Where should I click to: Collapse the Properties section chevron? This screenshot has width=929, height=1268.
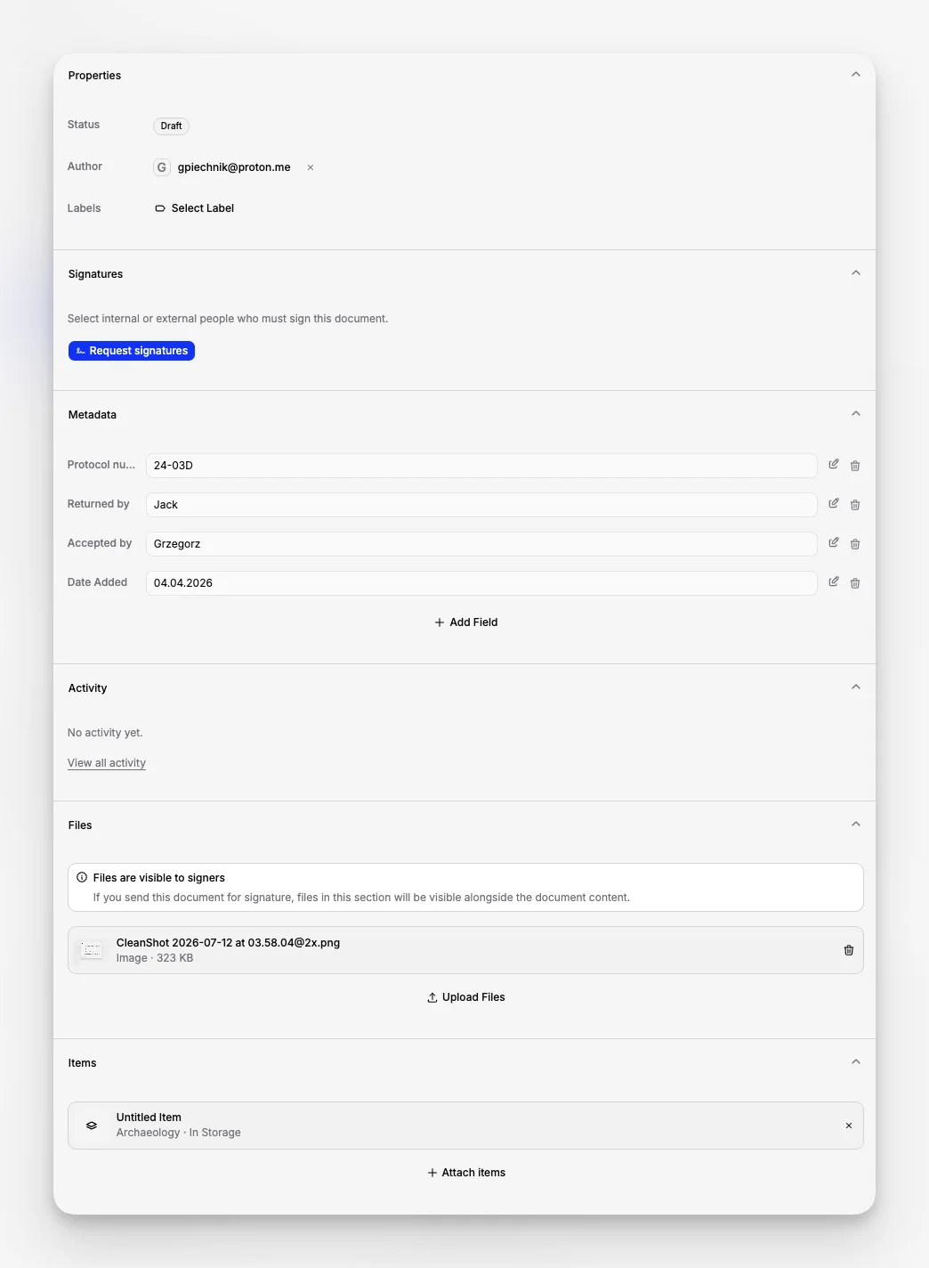[x=855, y=75]
